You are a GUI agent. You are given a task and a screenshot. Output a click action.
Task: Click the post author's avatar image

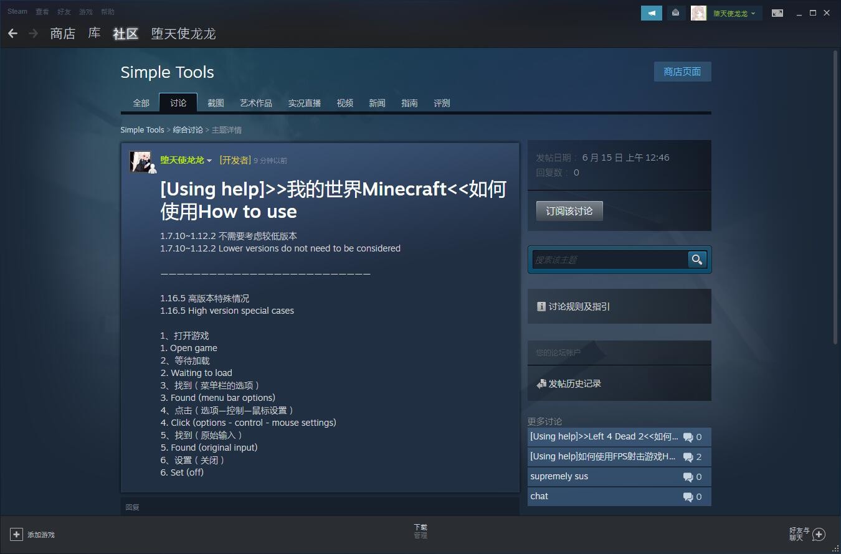pyautogui.click(x=140, y=161)
